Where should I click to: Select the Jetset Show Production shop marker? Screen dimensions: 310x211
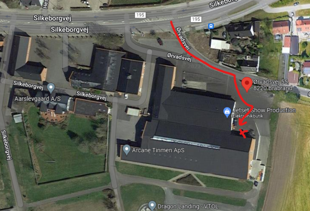[227, 112]
